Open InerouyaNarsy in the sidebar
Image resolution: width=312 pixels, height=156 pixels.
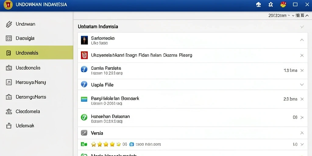point(37,82)
